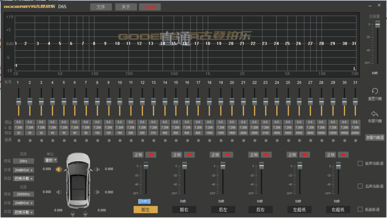Select the right subwoofer icon below the car
This screenshot has height=218, width=387.
[85, 213]
